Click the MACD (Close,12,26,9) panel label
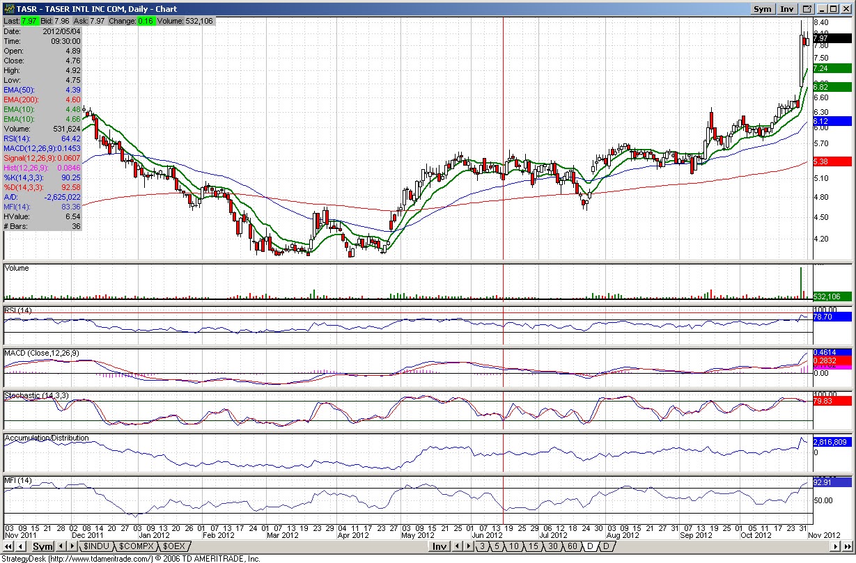Viewport: 856px width, 563px height. coord(42,354)
